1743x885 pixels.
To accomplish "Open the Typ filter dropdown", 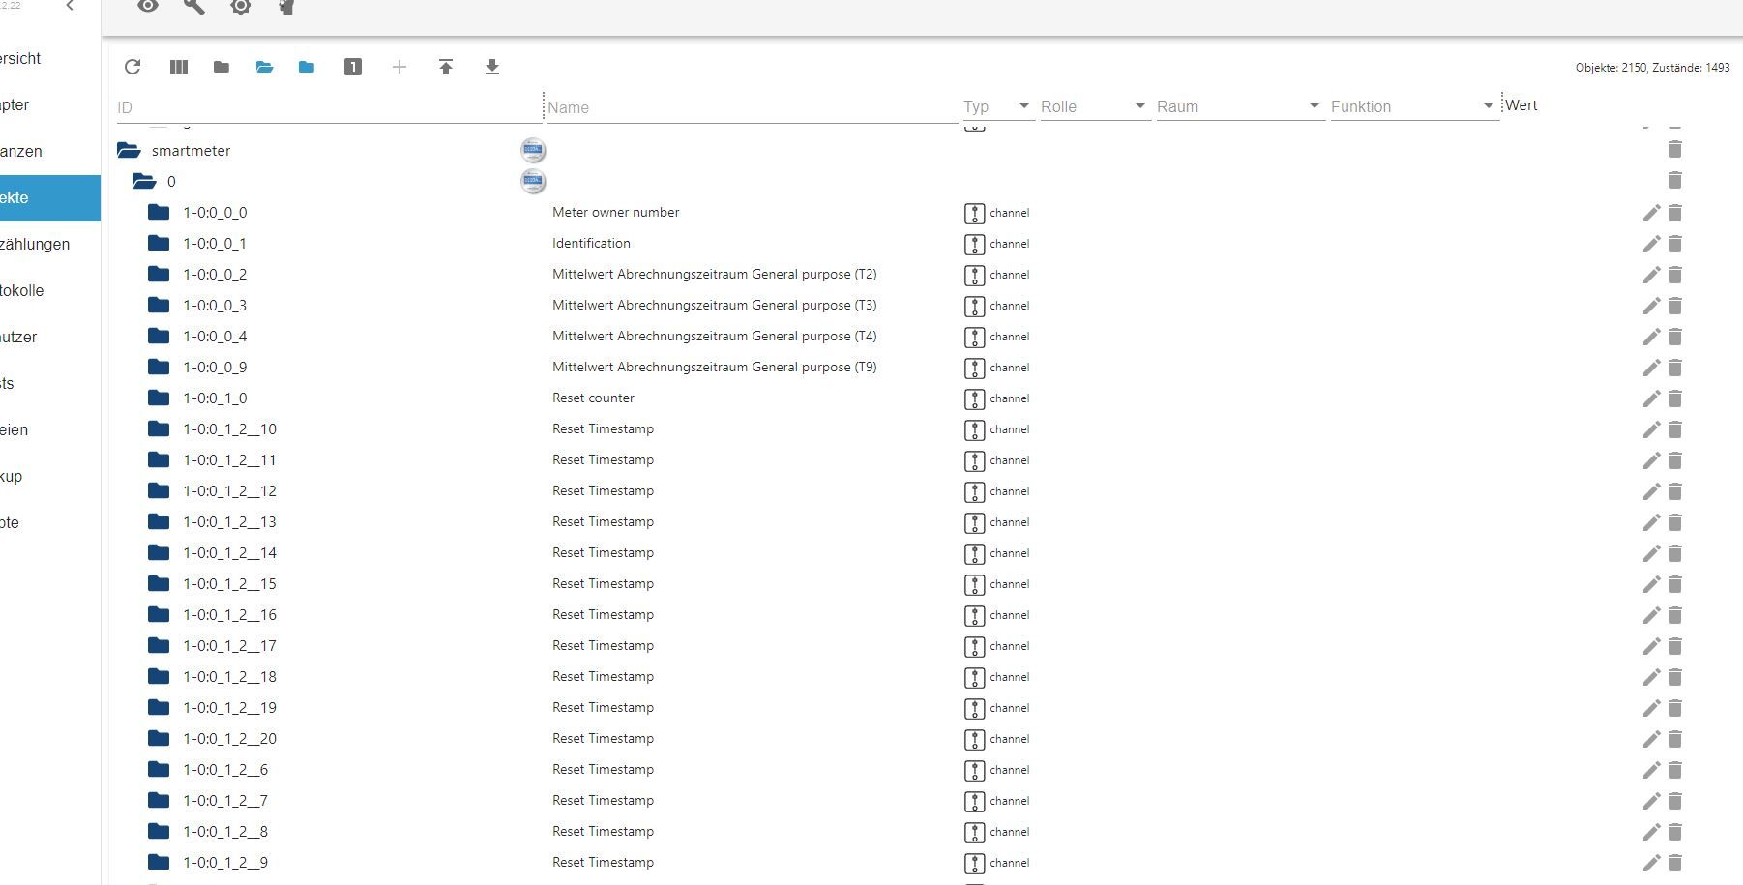I will [x=1023, y=106].
